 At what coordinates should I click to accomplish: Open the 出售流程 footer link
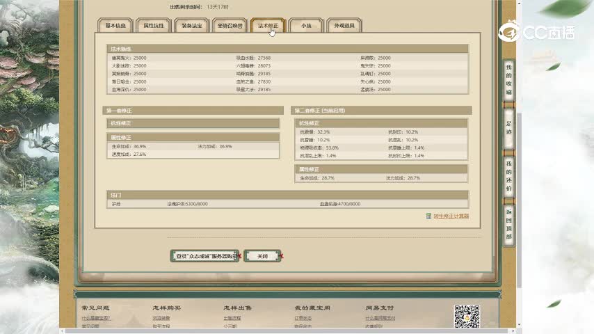click(x=231, y=319)
